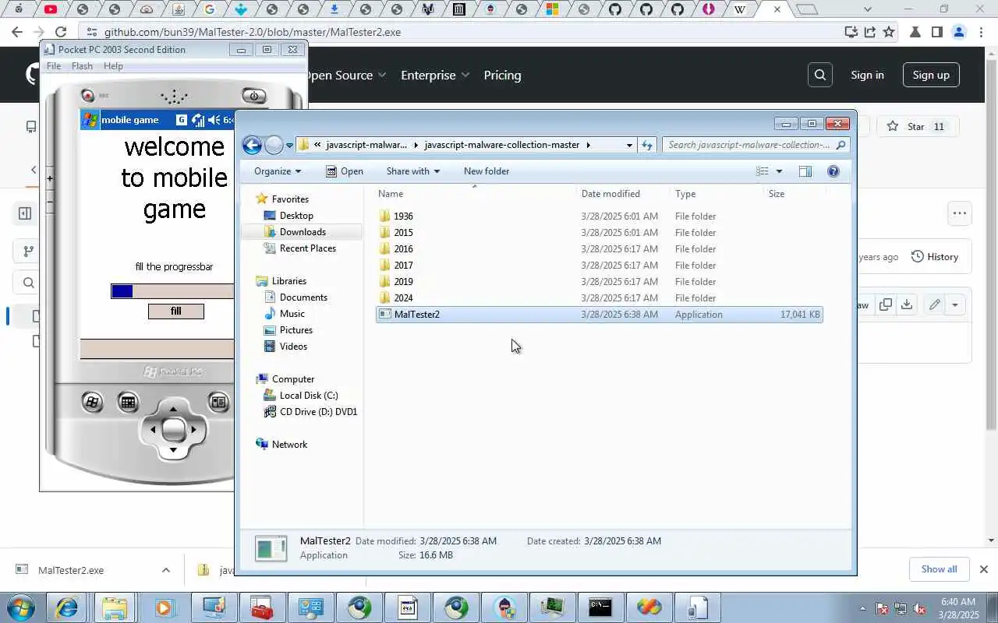Viewport: 998px width, 623px height.
Task: Go back in the Explorer window
Action: click(252, 145)
